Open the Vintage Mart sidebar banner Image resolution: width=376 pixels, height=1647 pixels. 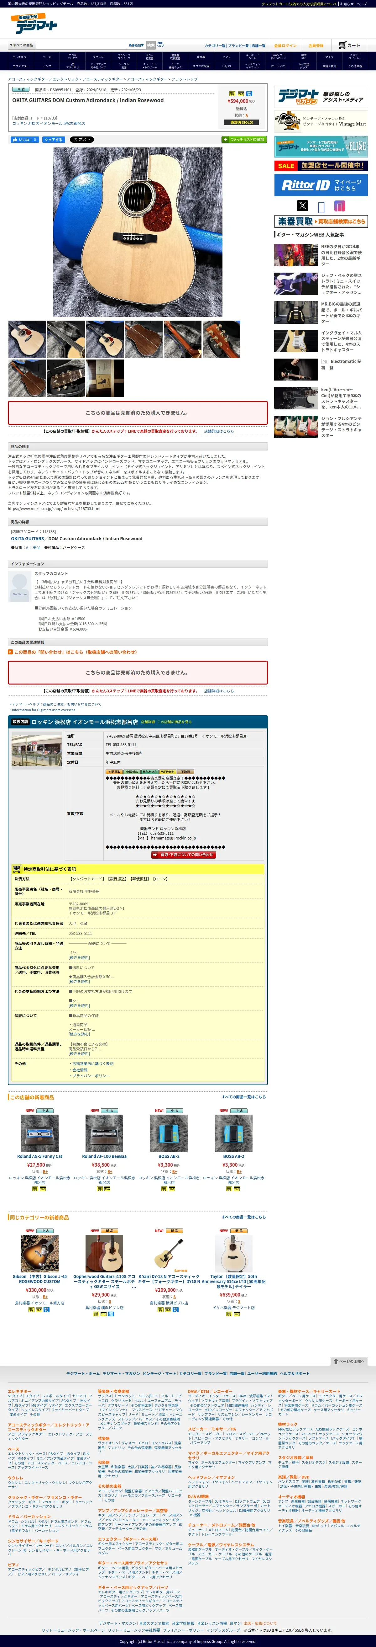coord(321,121)
